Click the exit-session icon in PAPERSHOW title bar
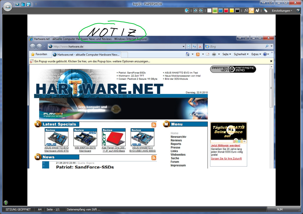The width and height of the screenshot is (303, 214). pyautogui.click(x=271, y=3)
